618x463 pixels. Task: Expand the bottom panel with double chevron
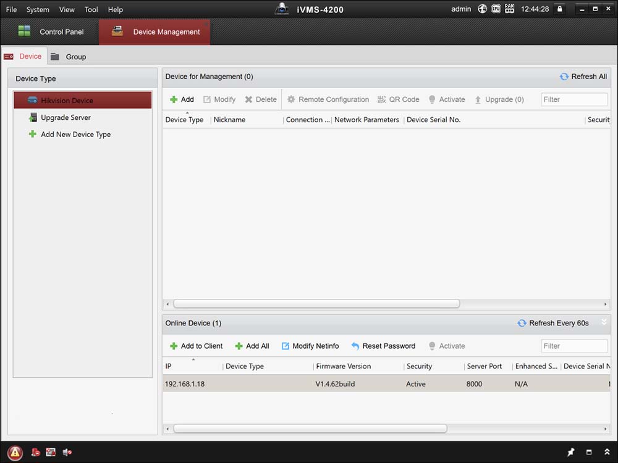coord(606,453)
